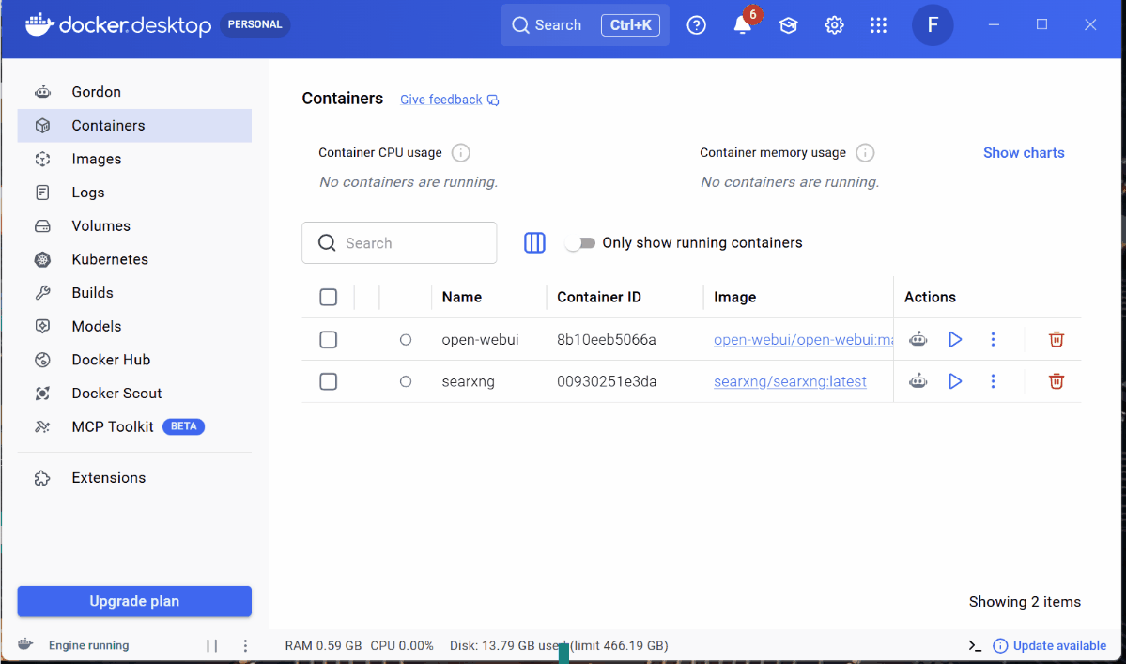Open the manage columns icon
1126x664 pixels.
[534, 242]
